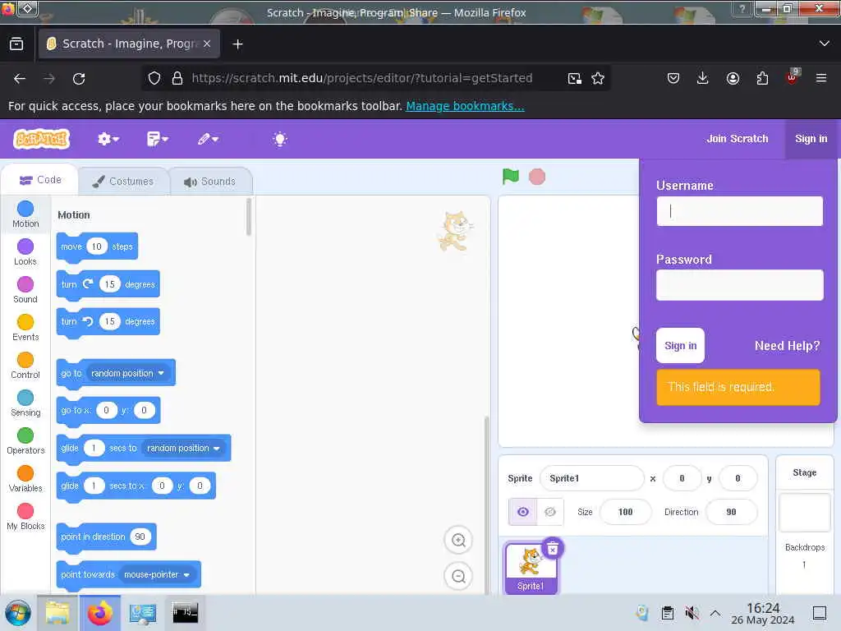This screenshot has height=631, width=841.
Task: Open terminal from taskbar
Action: pyautogui.click(x=185, y=612)
